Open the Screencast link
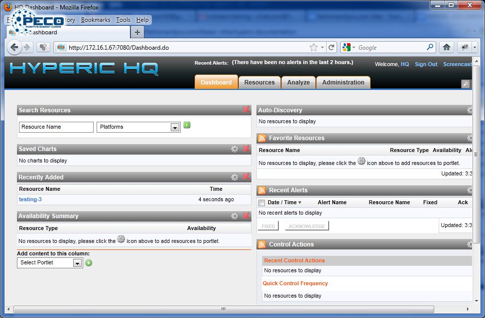Viewport: 485px width, 318px height. pos(458,64)
